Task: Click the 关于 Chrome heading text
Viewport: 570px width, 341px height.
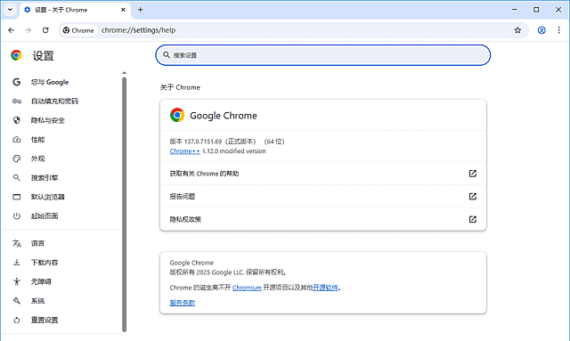Action: [180, 87]
